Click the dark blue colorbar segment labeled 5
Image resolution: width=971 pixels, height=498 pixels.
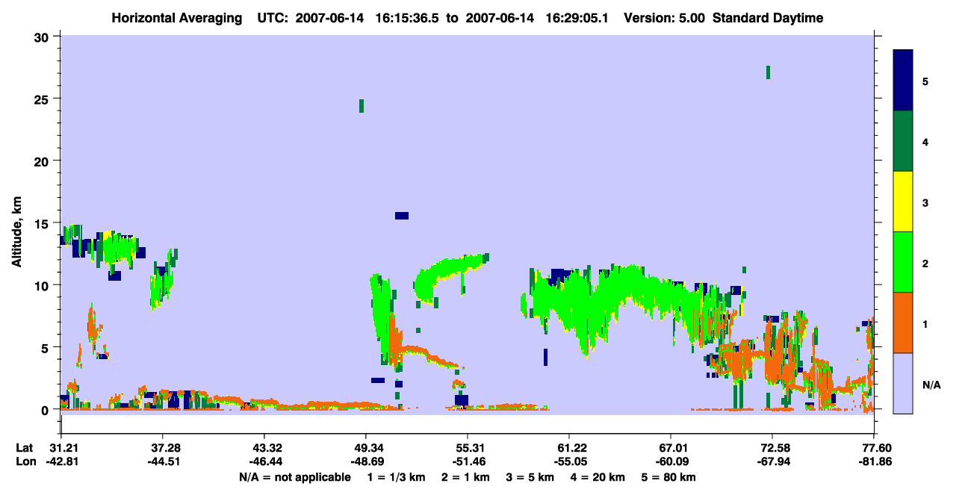click(904, 81)
